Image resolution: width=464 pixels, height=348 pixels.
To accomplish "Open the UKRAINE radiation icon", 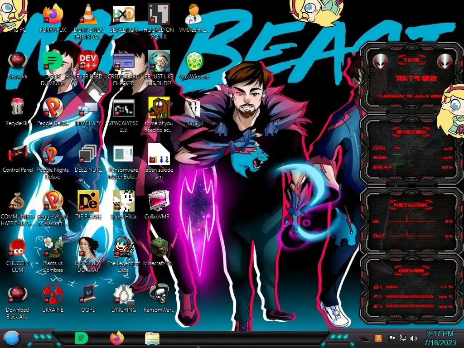I will pos(53,294).
